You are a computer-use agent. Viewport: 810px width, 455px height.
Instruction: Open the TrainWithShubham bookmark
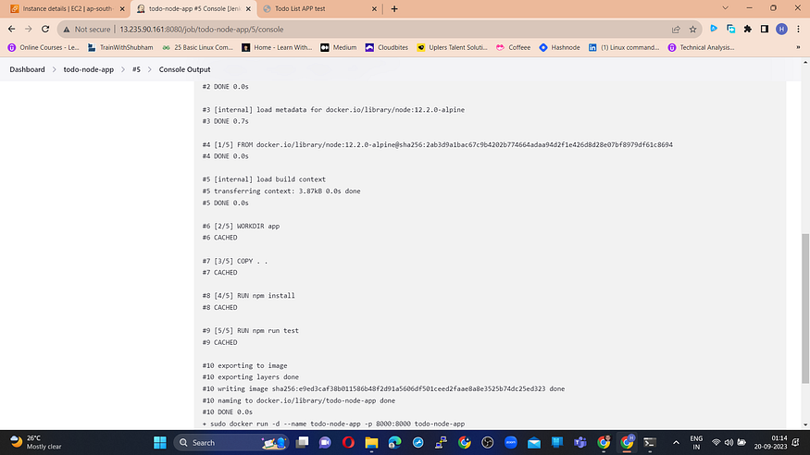pos(120,47)
